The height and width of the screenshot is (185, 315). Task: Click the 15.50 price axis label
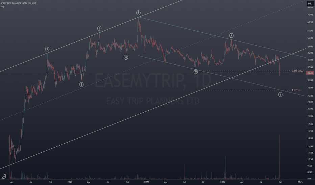point(310,131)
